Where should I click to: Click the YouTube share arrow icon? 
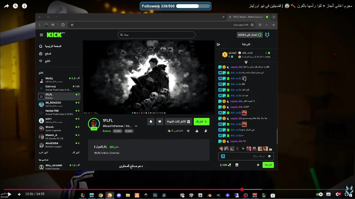tap(6, 6)
